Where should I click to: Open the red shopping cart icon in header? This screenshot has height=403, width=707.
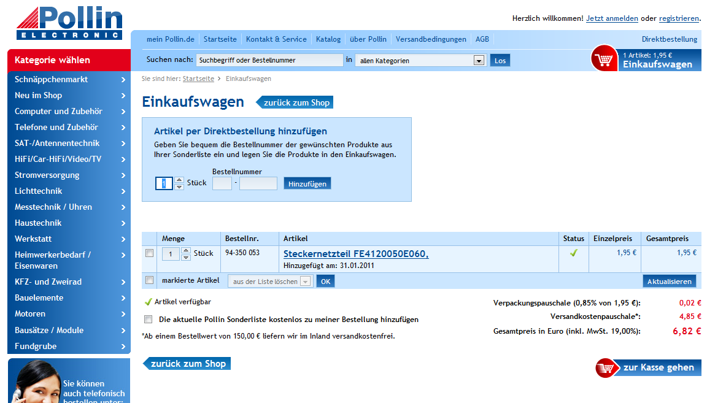point(604,59)
